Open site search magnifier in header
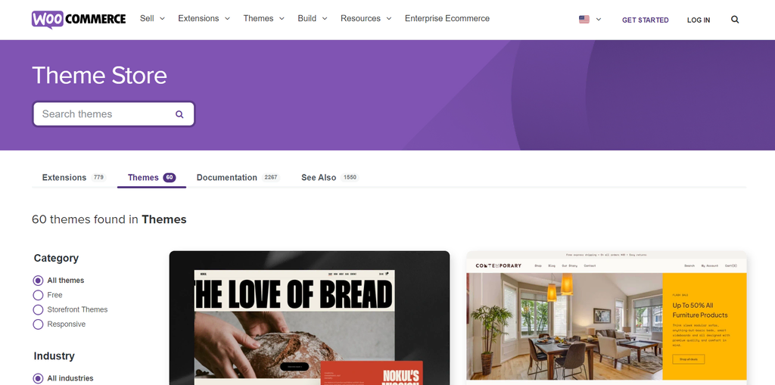 coord(735,20)
